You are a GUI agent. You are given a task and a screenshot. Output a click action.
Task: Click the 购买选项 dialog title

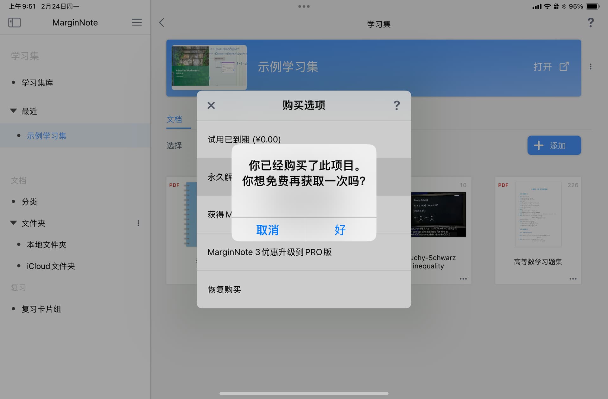click(x=304, y=105)
